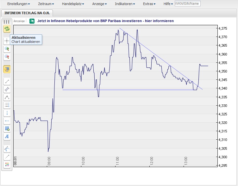This screenshot has height=186, width=238.
Task: Select the Fibonacci retracement lines tool
Action: coord(7,105)
